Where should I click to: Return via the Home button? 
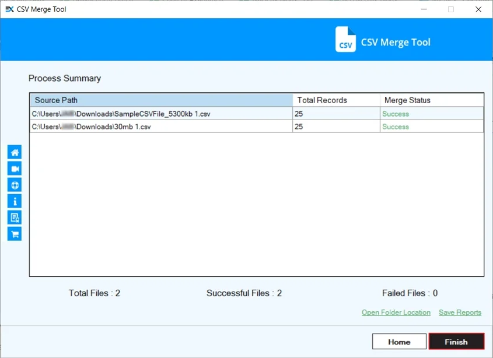[399, 341]
